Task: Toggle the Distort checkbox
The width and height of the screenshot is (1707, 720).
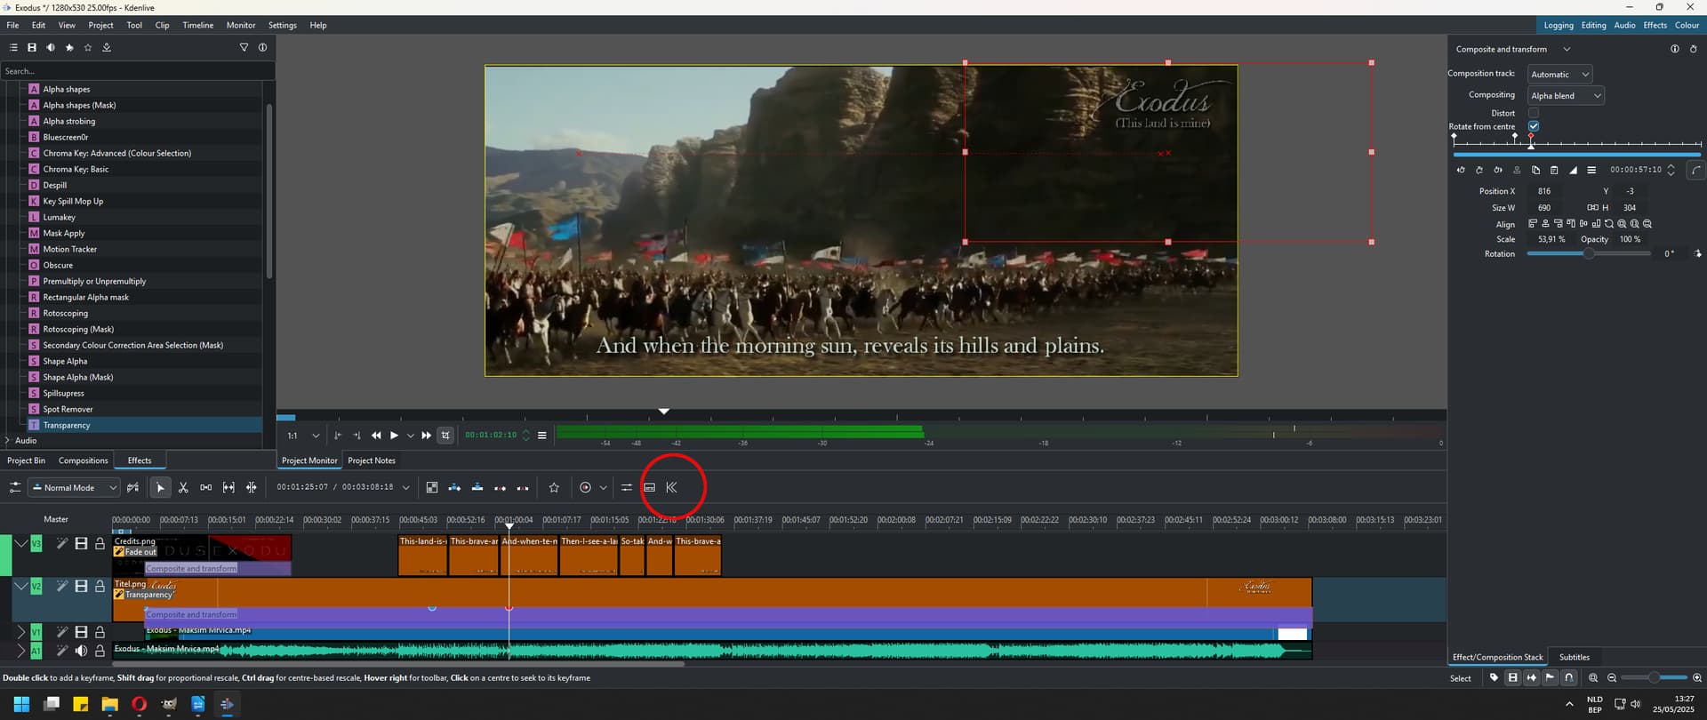Action: coord(1534,113)
